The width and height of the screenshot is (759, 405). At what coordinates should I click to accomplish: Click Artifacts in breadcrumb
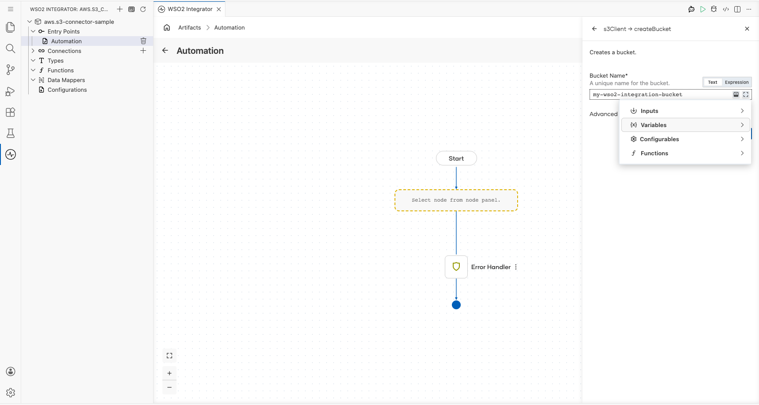(190, 27)
